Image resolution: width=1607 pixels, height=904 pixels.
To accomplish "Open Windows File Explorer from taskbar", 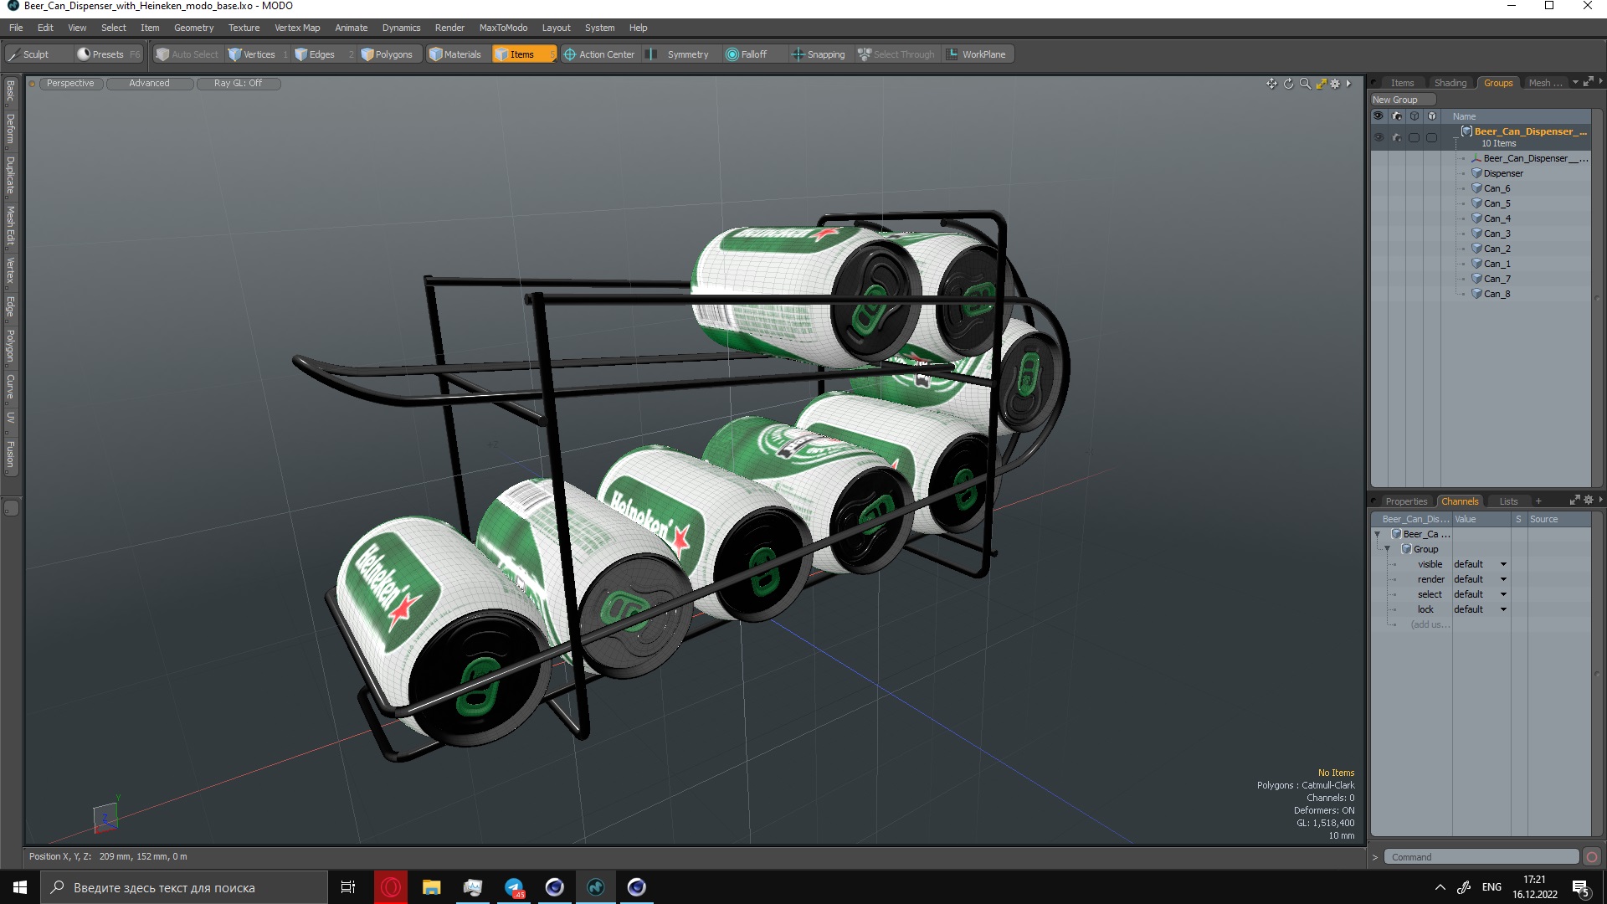I will (432, 887).
